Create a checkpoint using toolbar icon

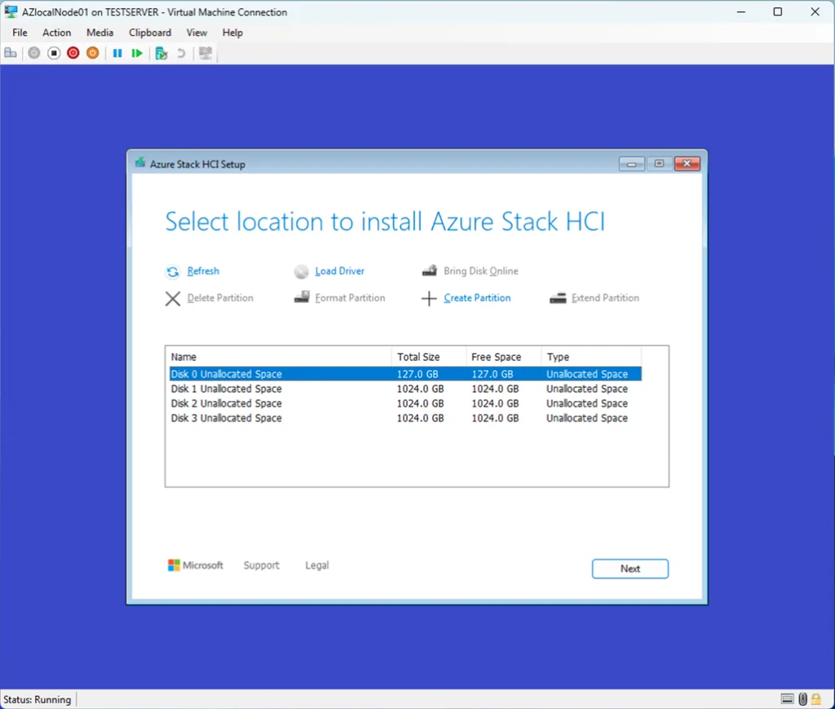(161, 53)
